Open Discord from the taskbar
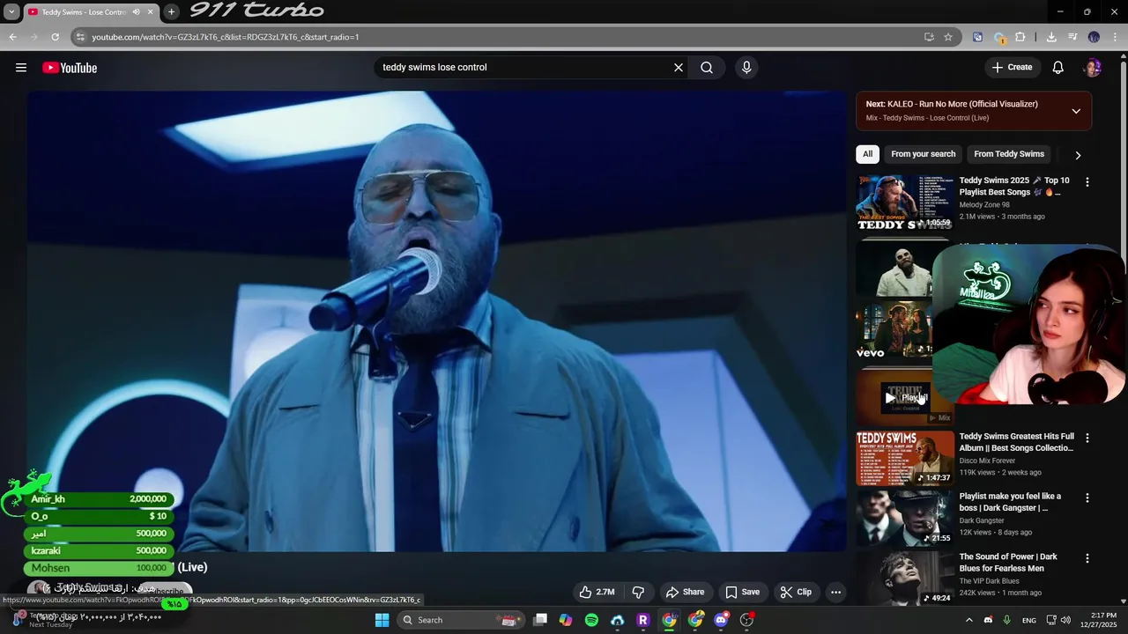This screenshot has height=634, width=1128. coord(721,620)
